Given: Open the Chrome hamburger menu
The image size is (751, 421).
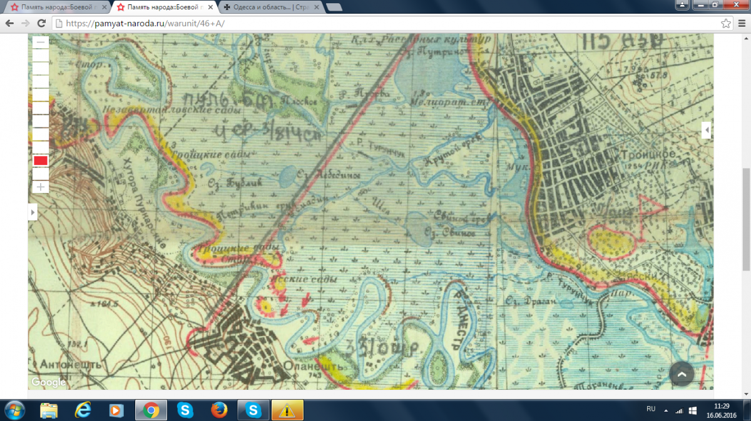Looking at the screenshot, I should (x=741, y=23).
